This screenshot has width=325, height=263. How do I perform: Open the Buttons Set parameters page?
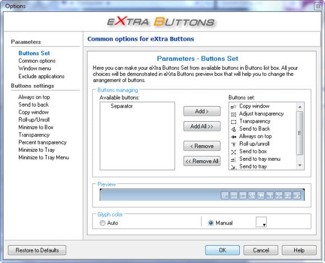click(34, 53)
